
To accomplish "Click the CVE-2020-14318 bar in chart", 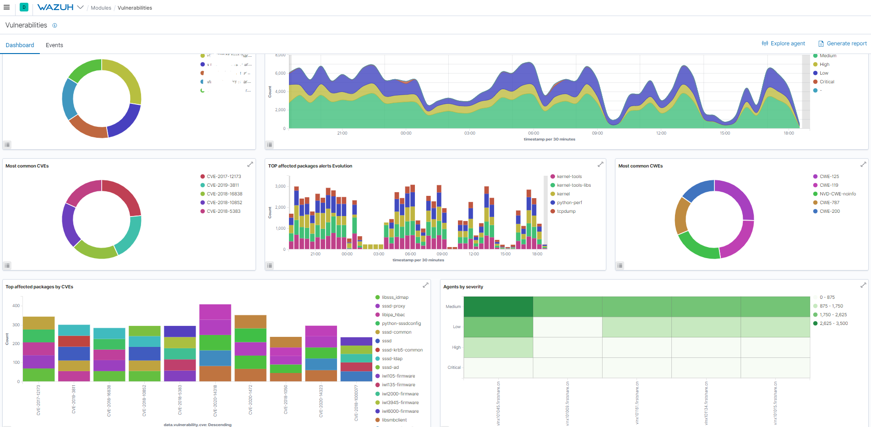I will coord(215,343).
